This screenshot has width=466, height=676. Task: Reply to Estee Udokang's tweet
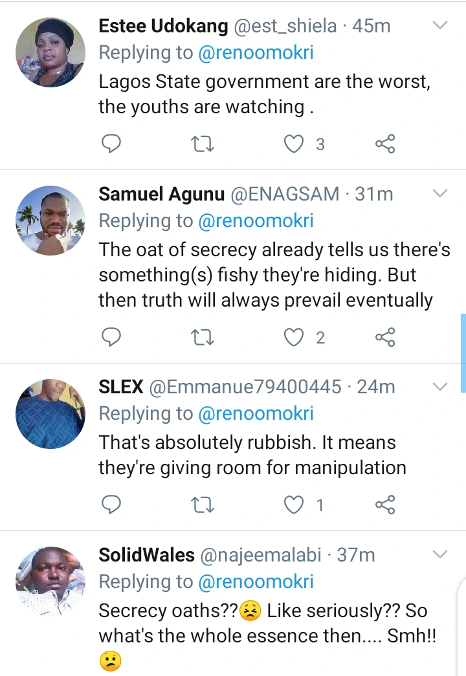pos(112,144)
